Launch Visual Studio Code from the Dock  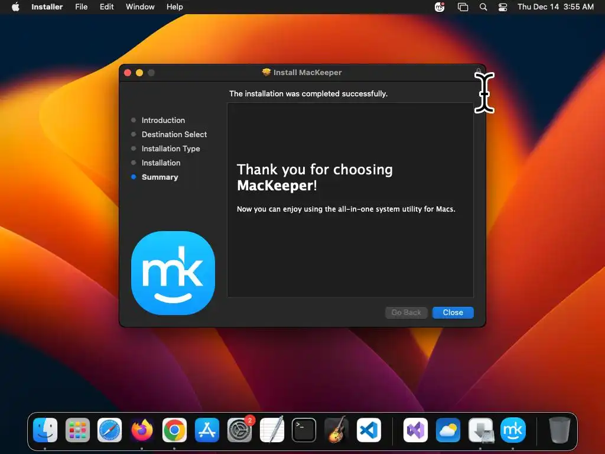369,430
